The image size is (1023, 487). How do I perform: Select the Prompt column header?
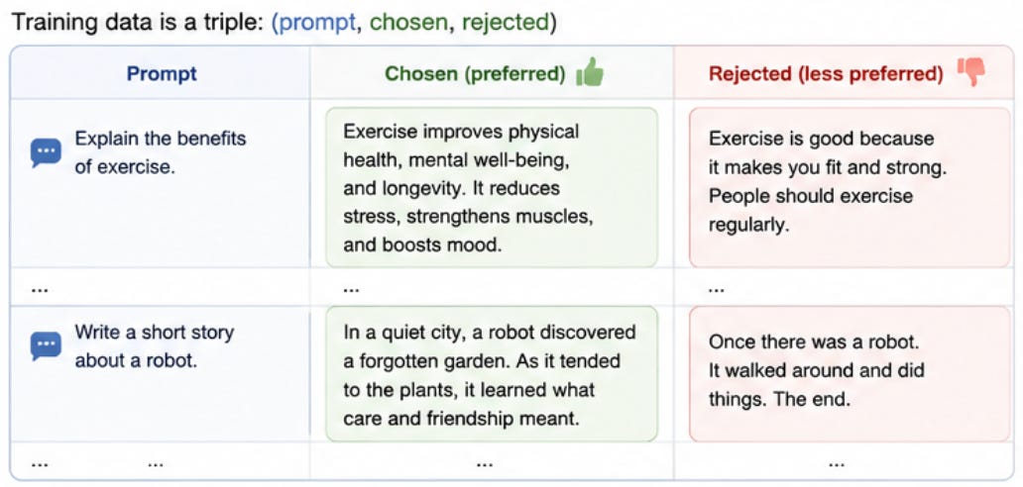click(x=162, y=73)
